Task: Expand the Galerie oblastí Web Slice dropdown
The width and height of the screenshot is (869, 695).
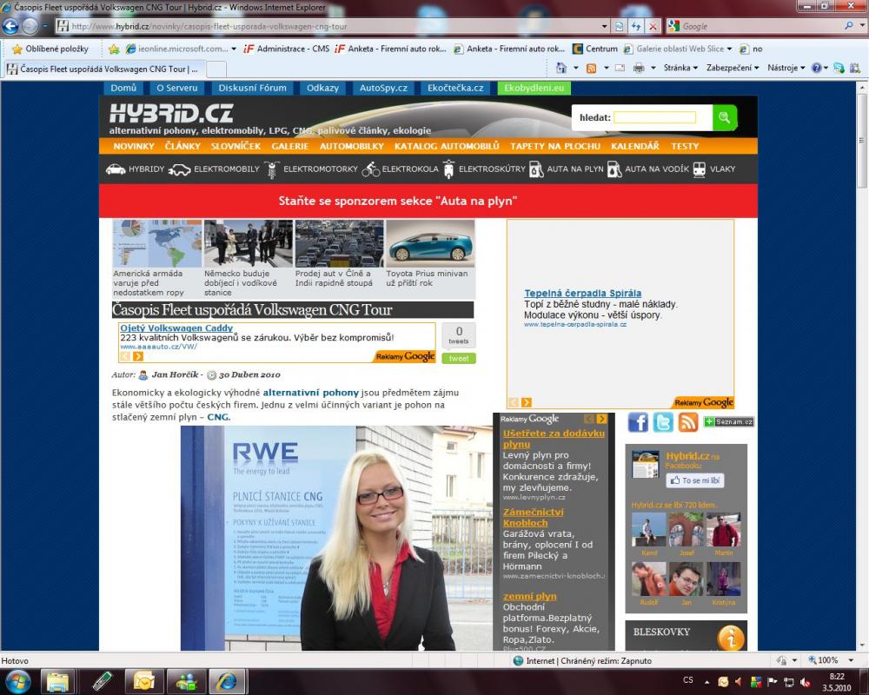Action: pos(729,49)
